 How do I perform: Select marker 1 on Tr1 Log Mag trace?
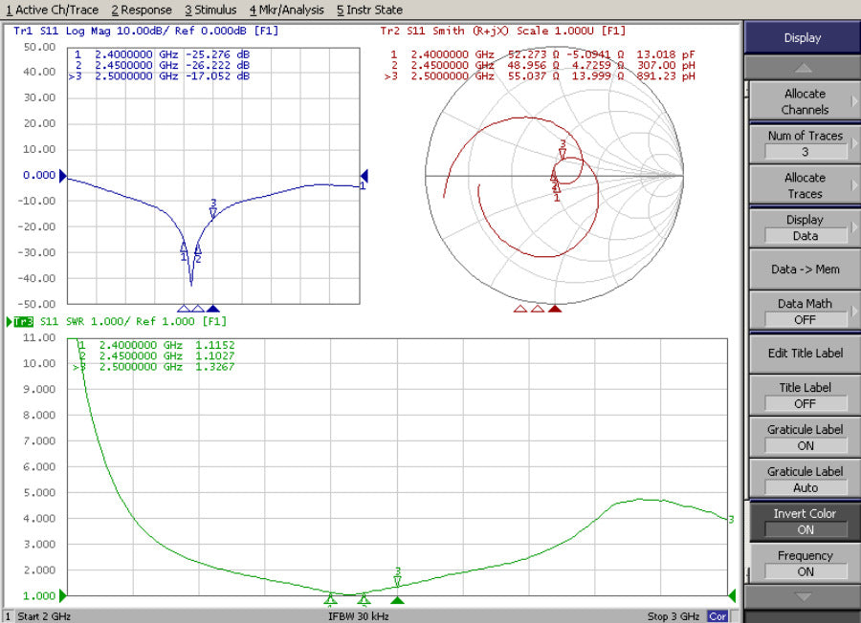[x=184, y=247]
